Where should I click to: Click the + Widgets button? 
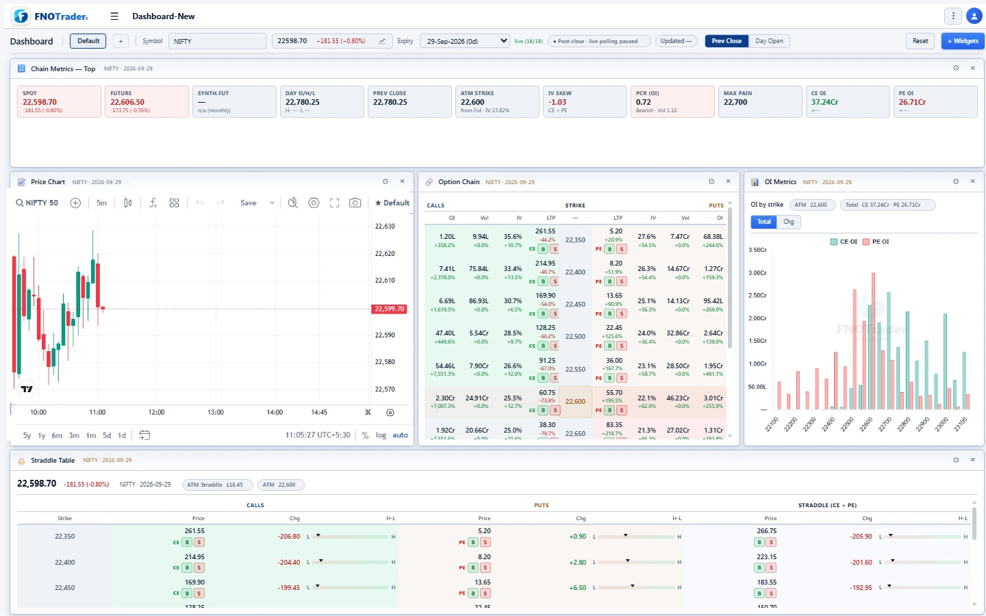click(963, 41)
